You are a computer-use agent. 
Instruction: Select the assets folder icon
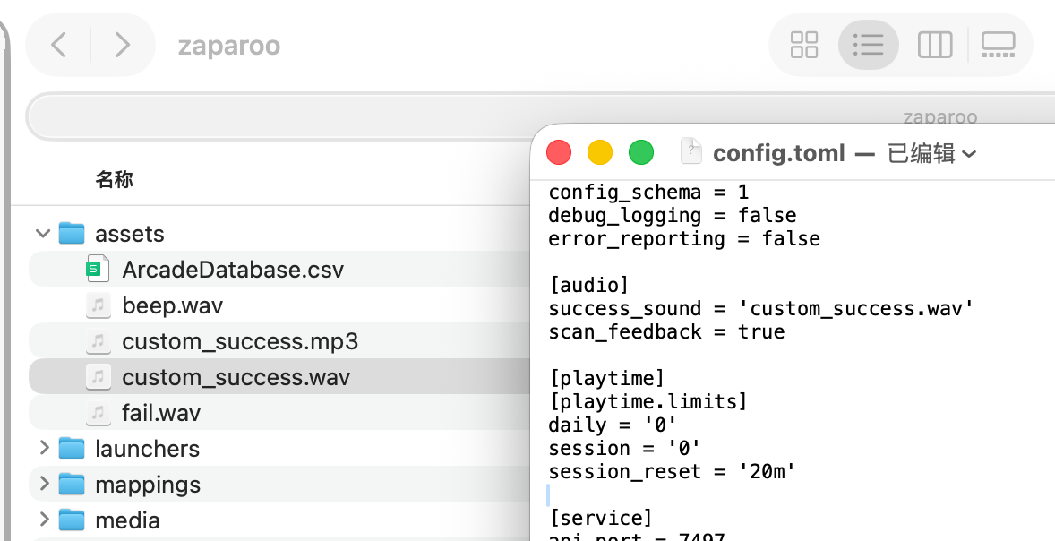pyautogui.click(x=72, y=234)
